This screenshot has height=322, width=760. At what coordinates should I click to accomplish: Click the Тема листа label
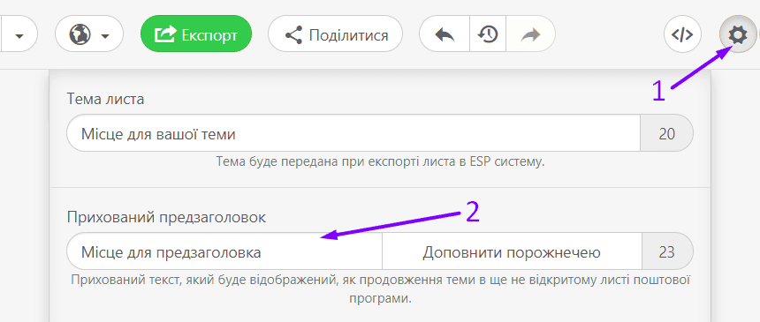pyautogui.click(x=106, y=99)
